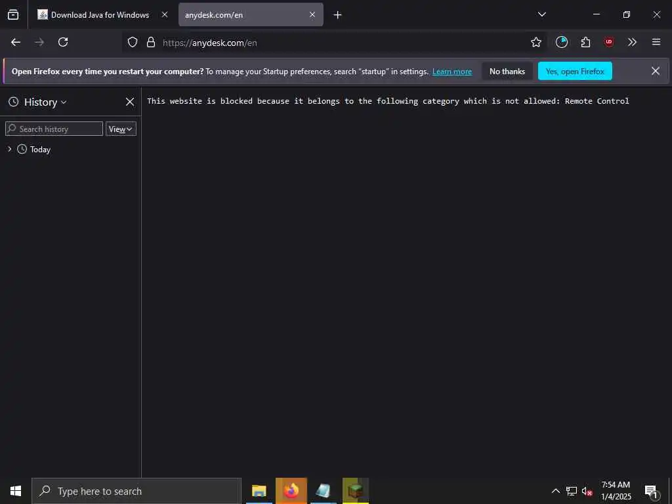Screen dimensions: 672x504
Task: Open the Minecraft grass block taskbar app
Action: pos(355,491)
